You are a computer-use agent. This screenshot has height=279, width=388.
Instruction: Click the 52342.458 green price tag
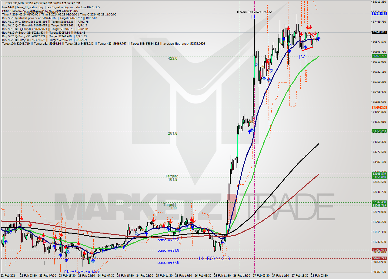pos(380,202)
